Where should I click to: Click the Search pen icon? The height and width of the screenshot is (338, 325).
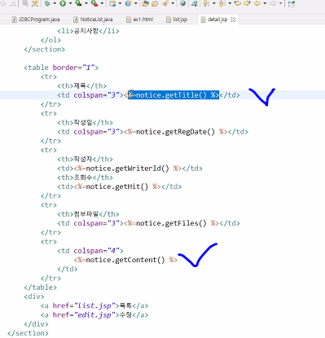(165, 3)
